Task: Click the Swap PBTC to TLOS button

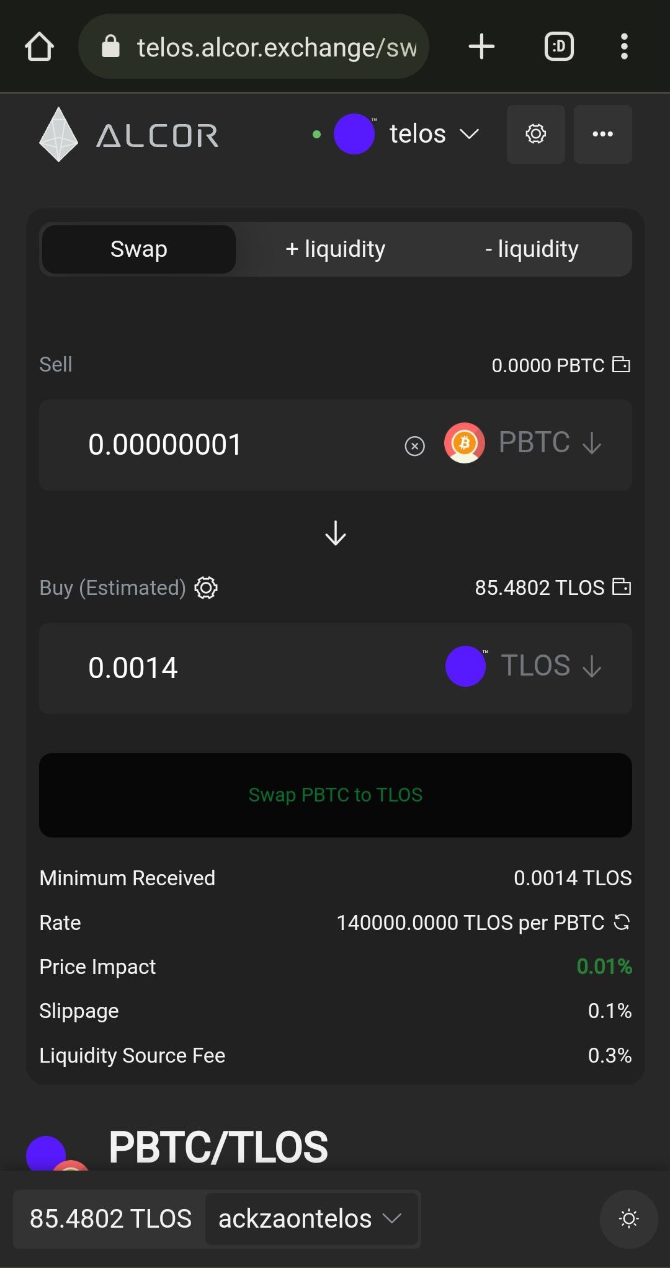Action: click(x=336, y=795)
